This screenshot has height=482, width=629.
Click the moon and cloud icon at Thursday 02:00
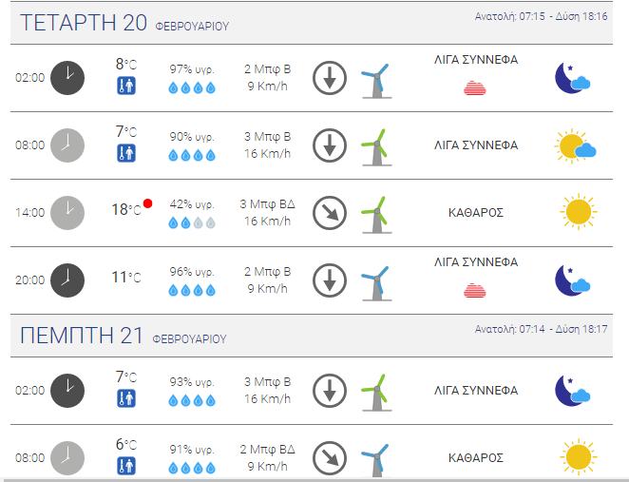572,391
